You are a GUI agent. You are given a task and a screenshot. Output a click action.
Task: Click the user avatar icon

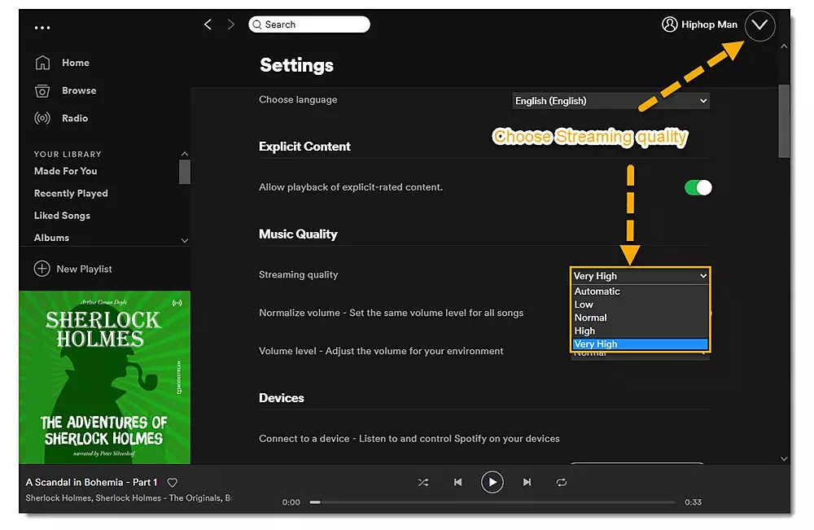(x=670, y=24)
